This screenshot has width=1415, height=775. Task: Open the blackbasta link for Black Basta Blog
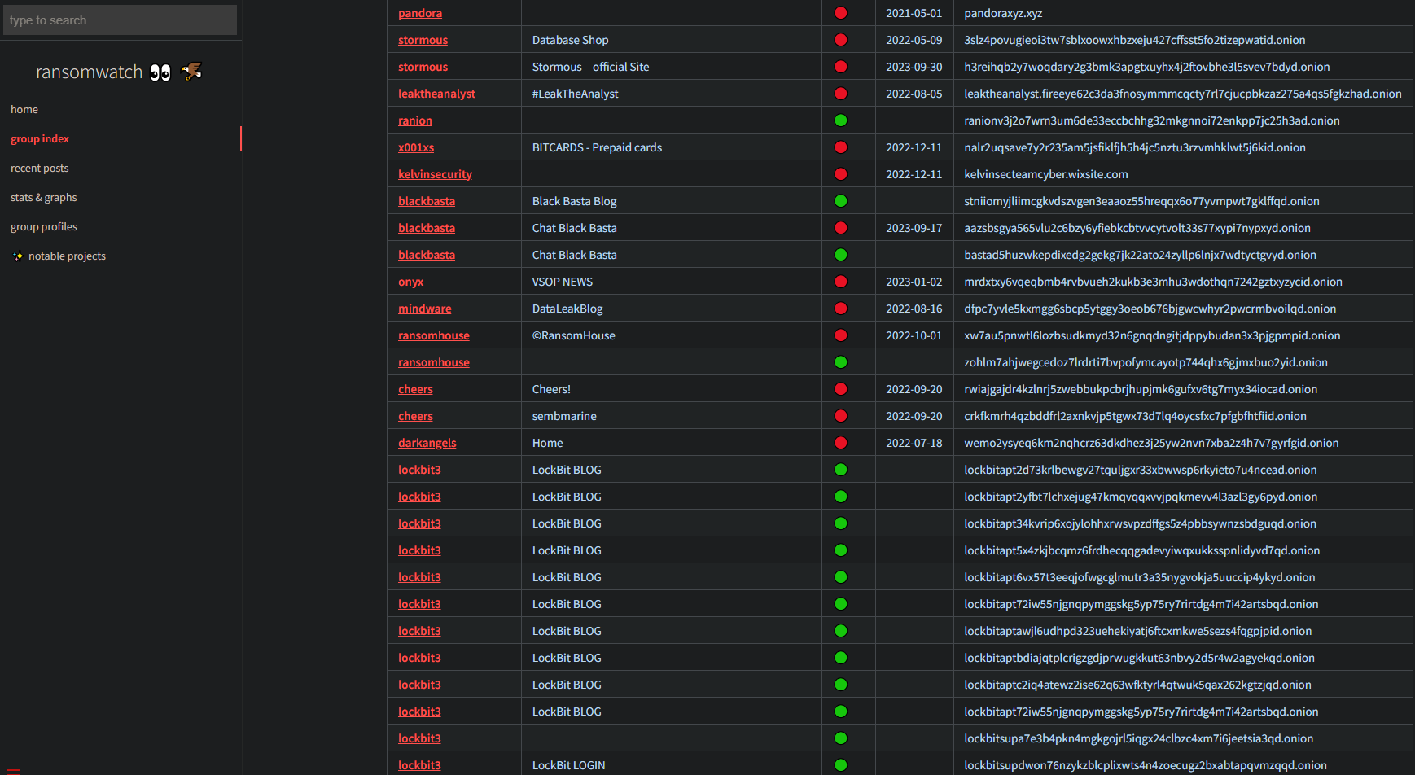coord(427,201)
